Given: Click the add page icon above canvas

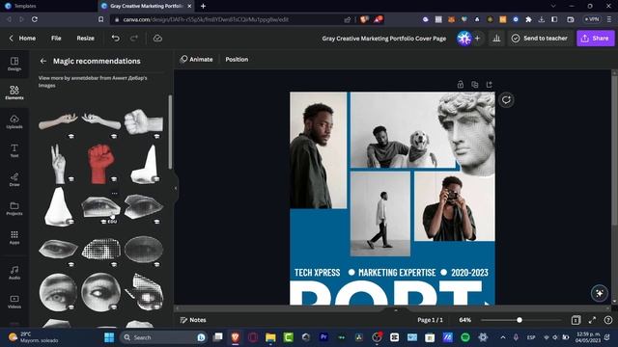Looking at the screenshot, I should (490, 84).
